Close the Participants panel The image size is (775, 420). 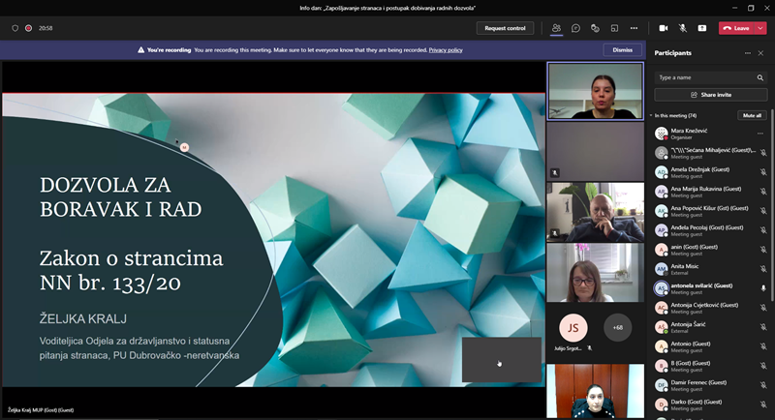[760, 52]
